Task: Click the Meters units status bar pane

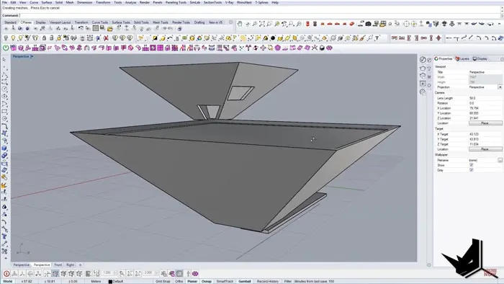Action: 96,281
